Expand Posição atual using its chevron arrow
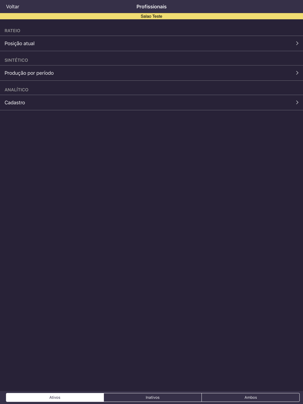This screenshot has width=303, height=404. coord(297,43)
